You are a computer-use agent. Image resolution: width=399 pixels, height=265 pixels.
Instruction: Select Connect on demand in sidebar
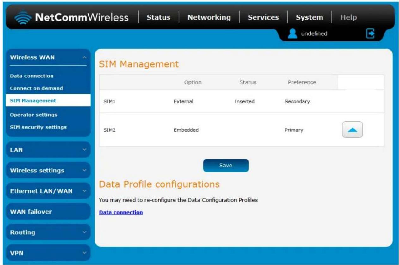(36, 88)
